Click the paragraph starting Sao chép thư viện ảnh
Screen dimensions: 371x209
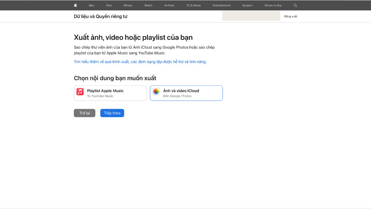coord(144,50)
